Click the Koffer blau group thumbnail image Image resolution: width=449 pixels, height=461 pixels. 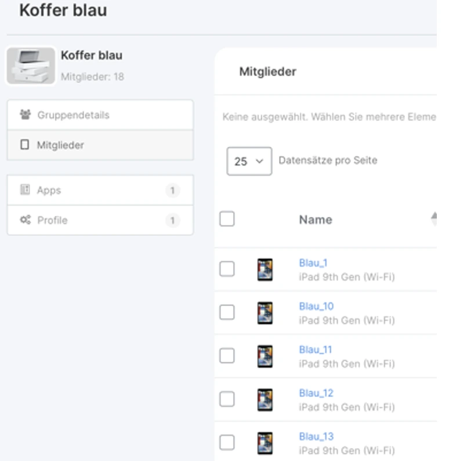coord(31,66)
